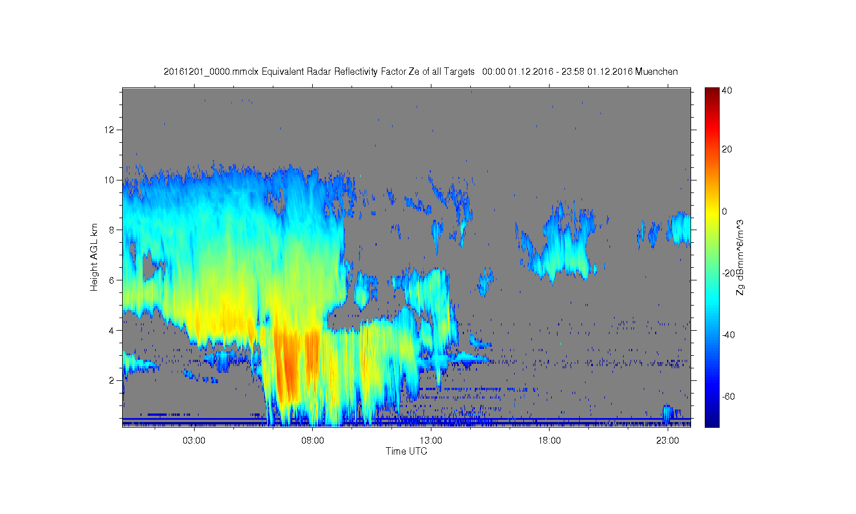Click the 18:00 time tick label

[x=550, y=441]
